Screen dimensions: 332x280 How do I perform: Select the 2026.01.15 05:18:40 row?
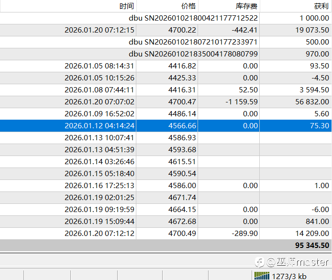pos(166,174)
